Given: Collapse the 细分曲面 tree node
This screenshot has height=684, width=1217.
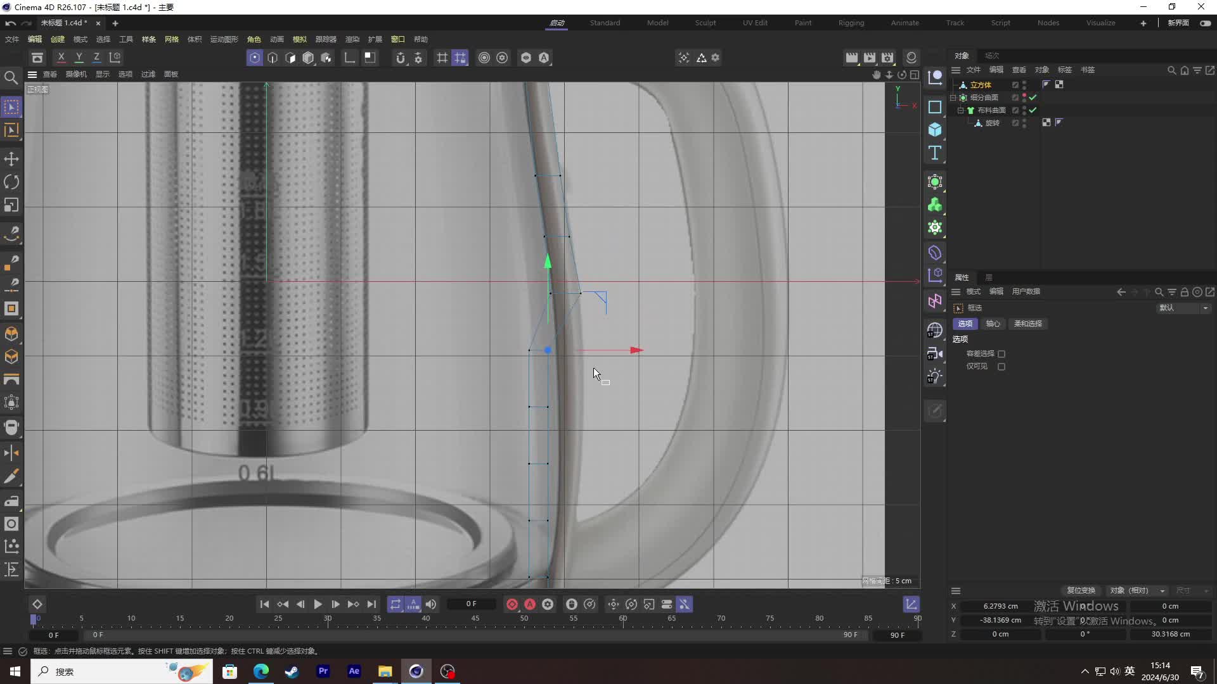Looking at the screenshot, I should (953, 98).
